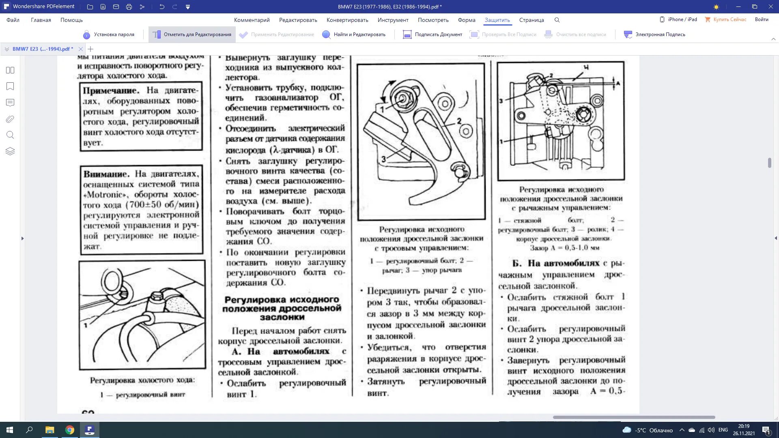Screen dimensions: 779x438
Task: Click the undo arrow icon
Action: pyautogui.click(x=162, y=7)
